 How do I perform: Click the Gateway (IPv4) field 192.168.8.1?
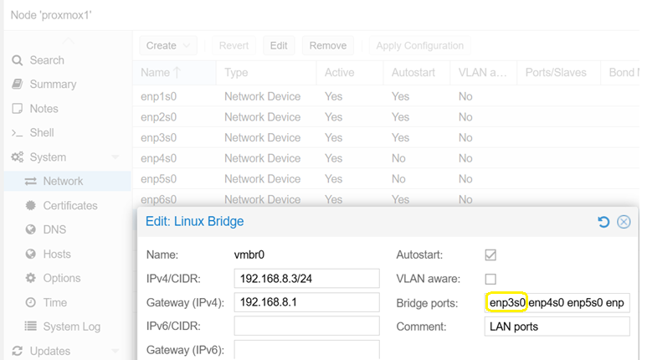tap(306, 302)
